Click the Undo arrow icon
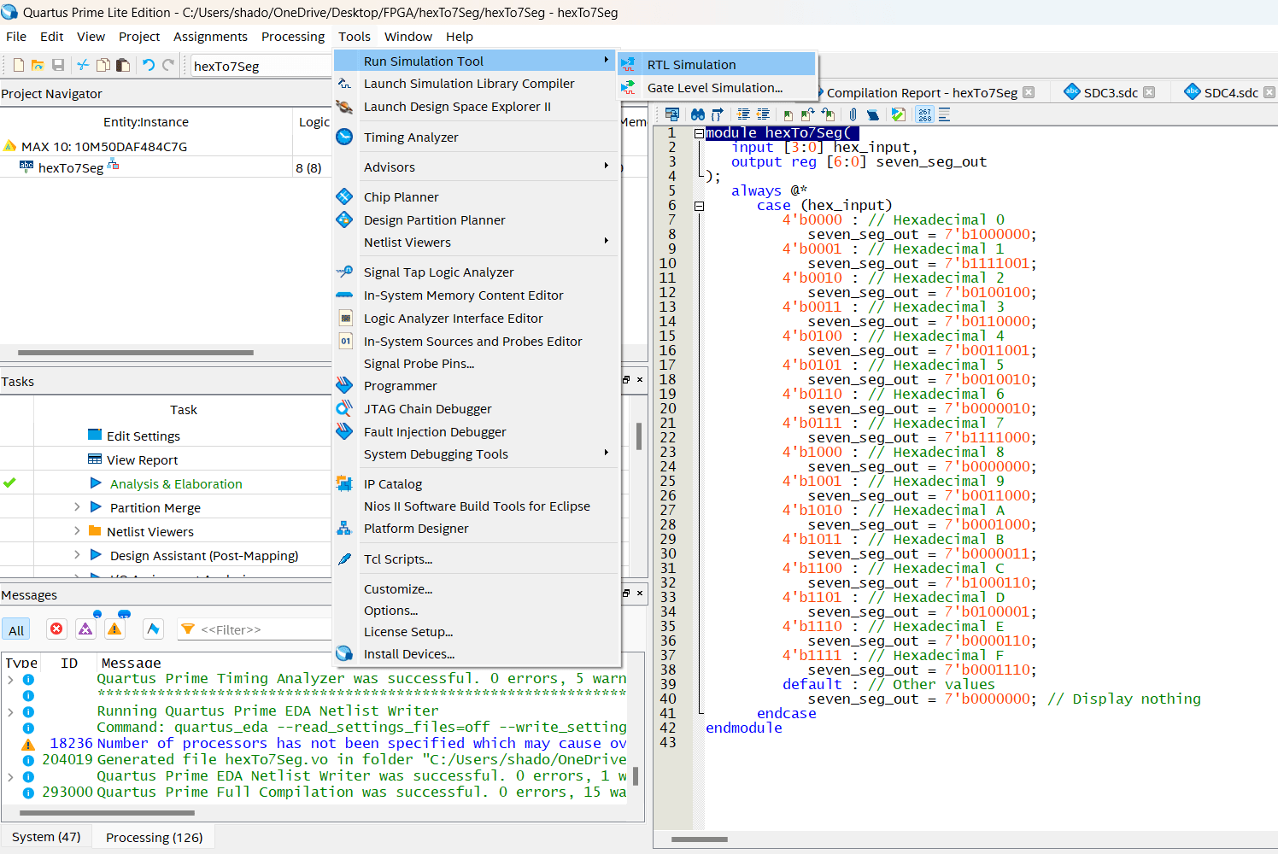 coord(149,65)
